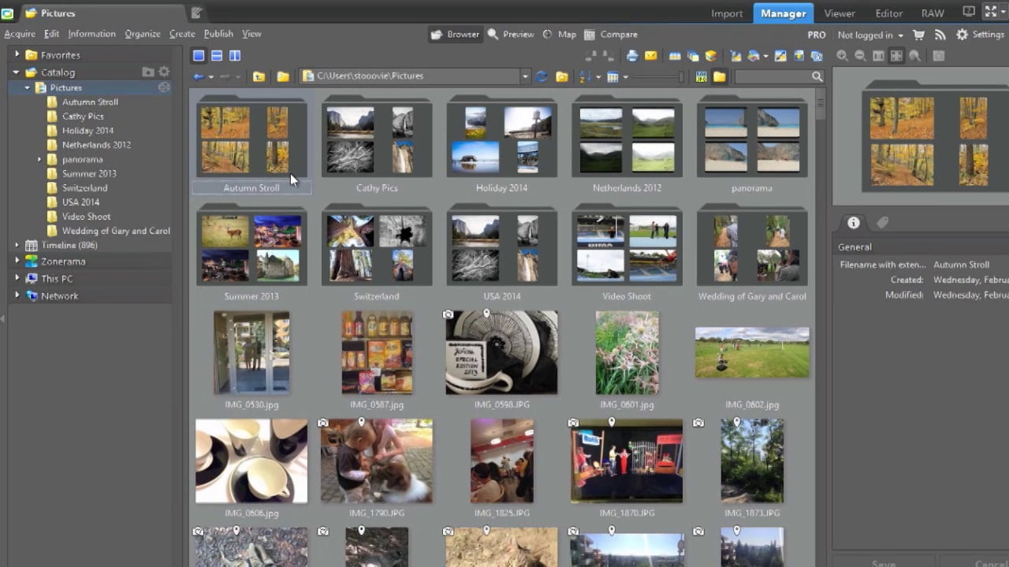Viewport: 1009px width, 567px height.
Task: Select the IMG_0598.JPG thumbnail
Action: [501, 352]
